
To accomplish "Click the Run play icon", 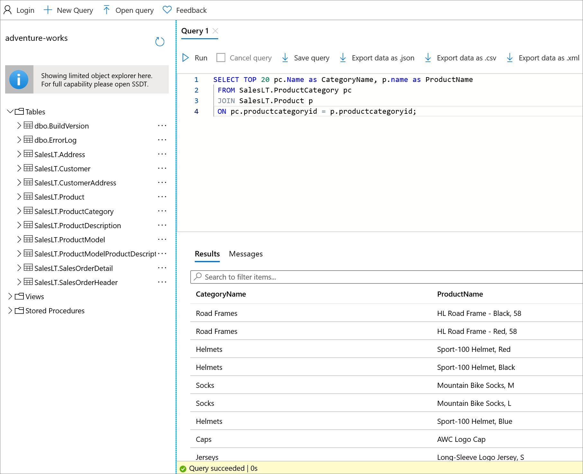I will [185, 58].
